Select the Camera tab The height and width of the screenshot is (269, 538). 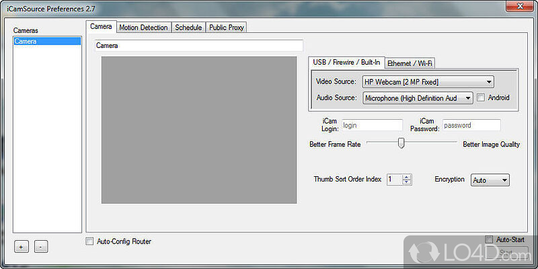tap(101, 27)
